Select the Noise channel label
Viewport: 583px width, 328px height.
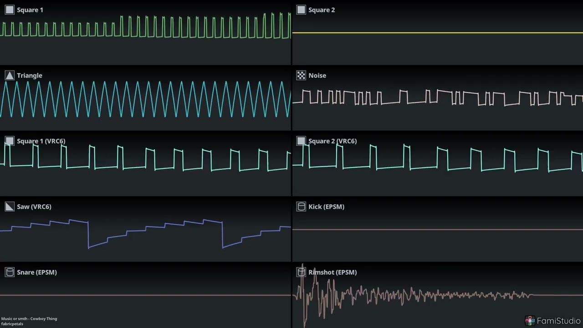coord(317,76)
